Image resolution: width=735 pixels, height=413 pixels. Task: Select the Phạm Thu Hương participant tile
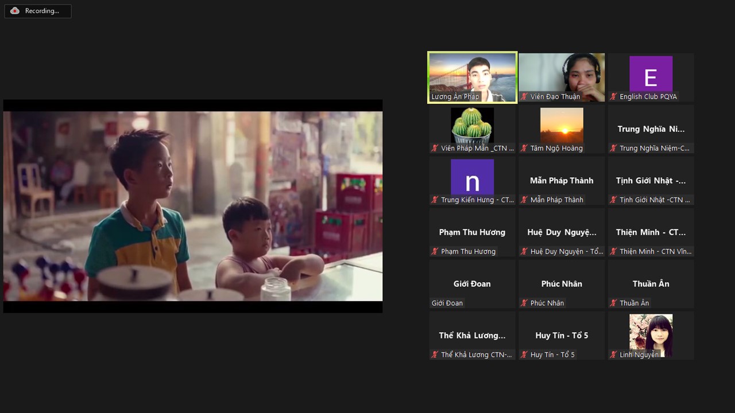[472, 232]
